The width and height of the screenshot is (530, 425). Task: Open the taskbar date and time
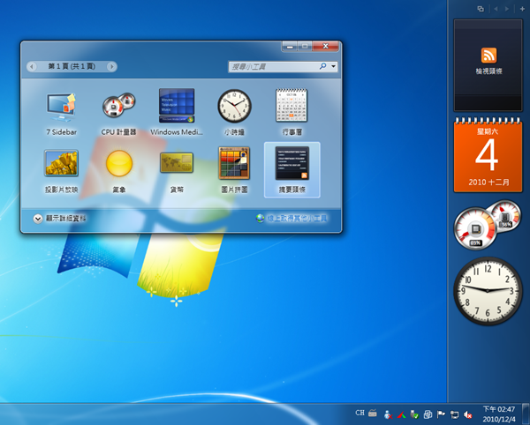coord(496,414)
